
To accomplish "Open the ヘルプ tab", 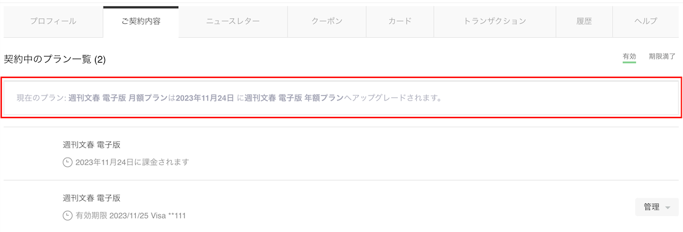I will [x=646, y=21].
